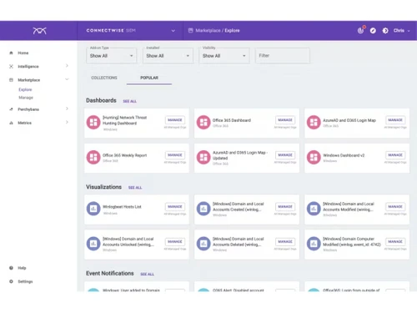This screenshot has width=417, height=313.
Task: Click the Marketplace / Explore breadcrumb text
Action: 218,31
